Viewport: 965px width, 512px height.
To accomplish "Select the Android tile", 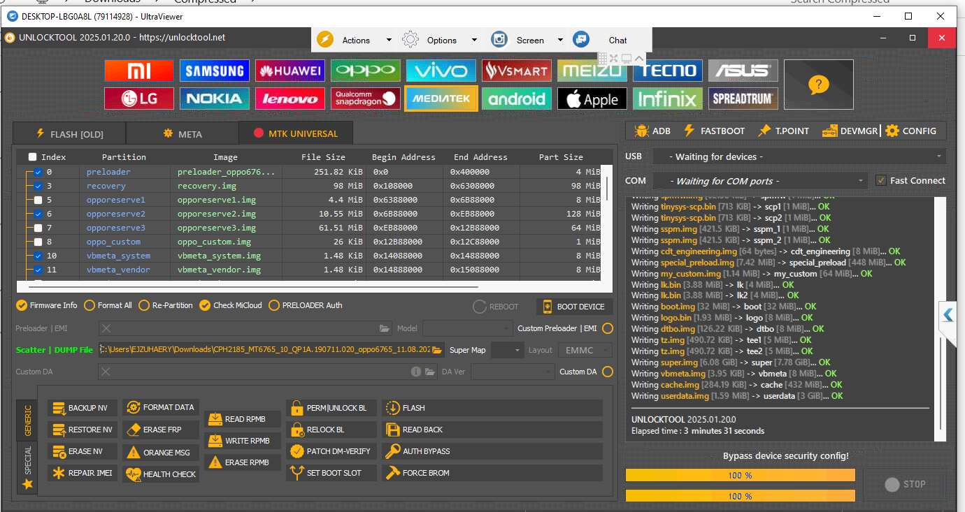I will pos(516,98).
